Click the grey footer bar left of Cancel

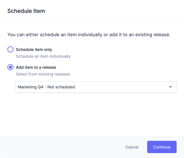pos(61,147)
